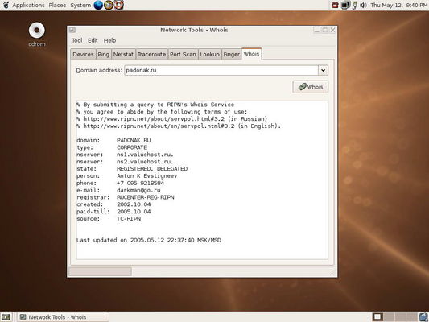Open the Applications menu
This screenshot has width=429, height=322.
[28, 5]
